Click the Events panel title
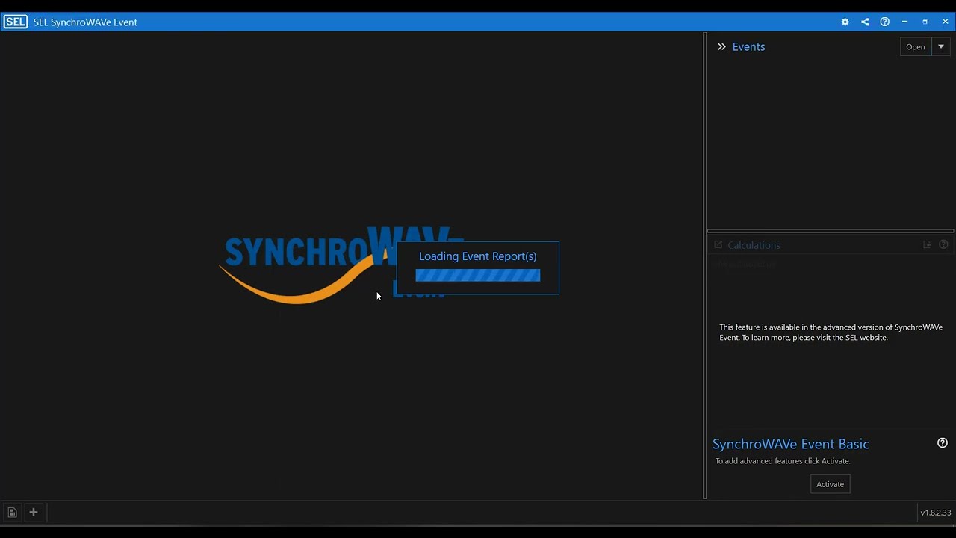 tap(748, 46)
